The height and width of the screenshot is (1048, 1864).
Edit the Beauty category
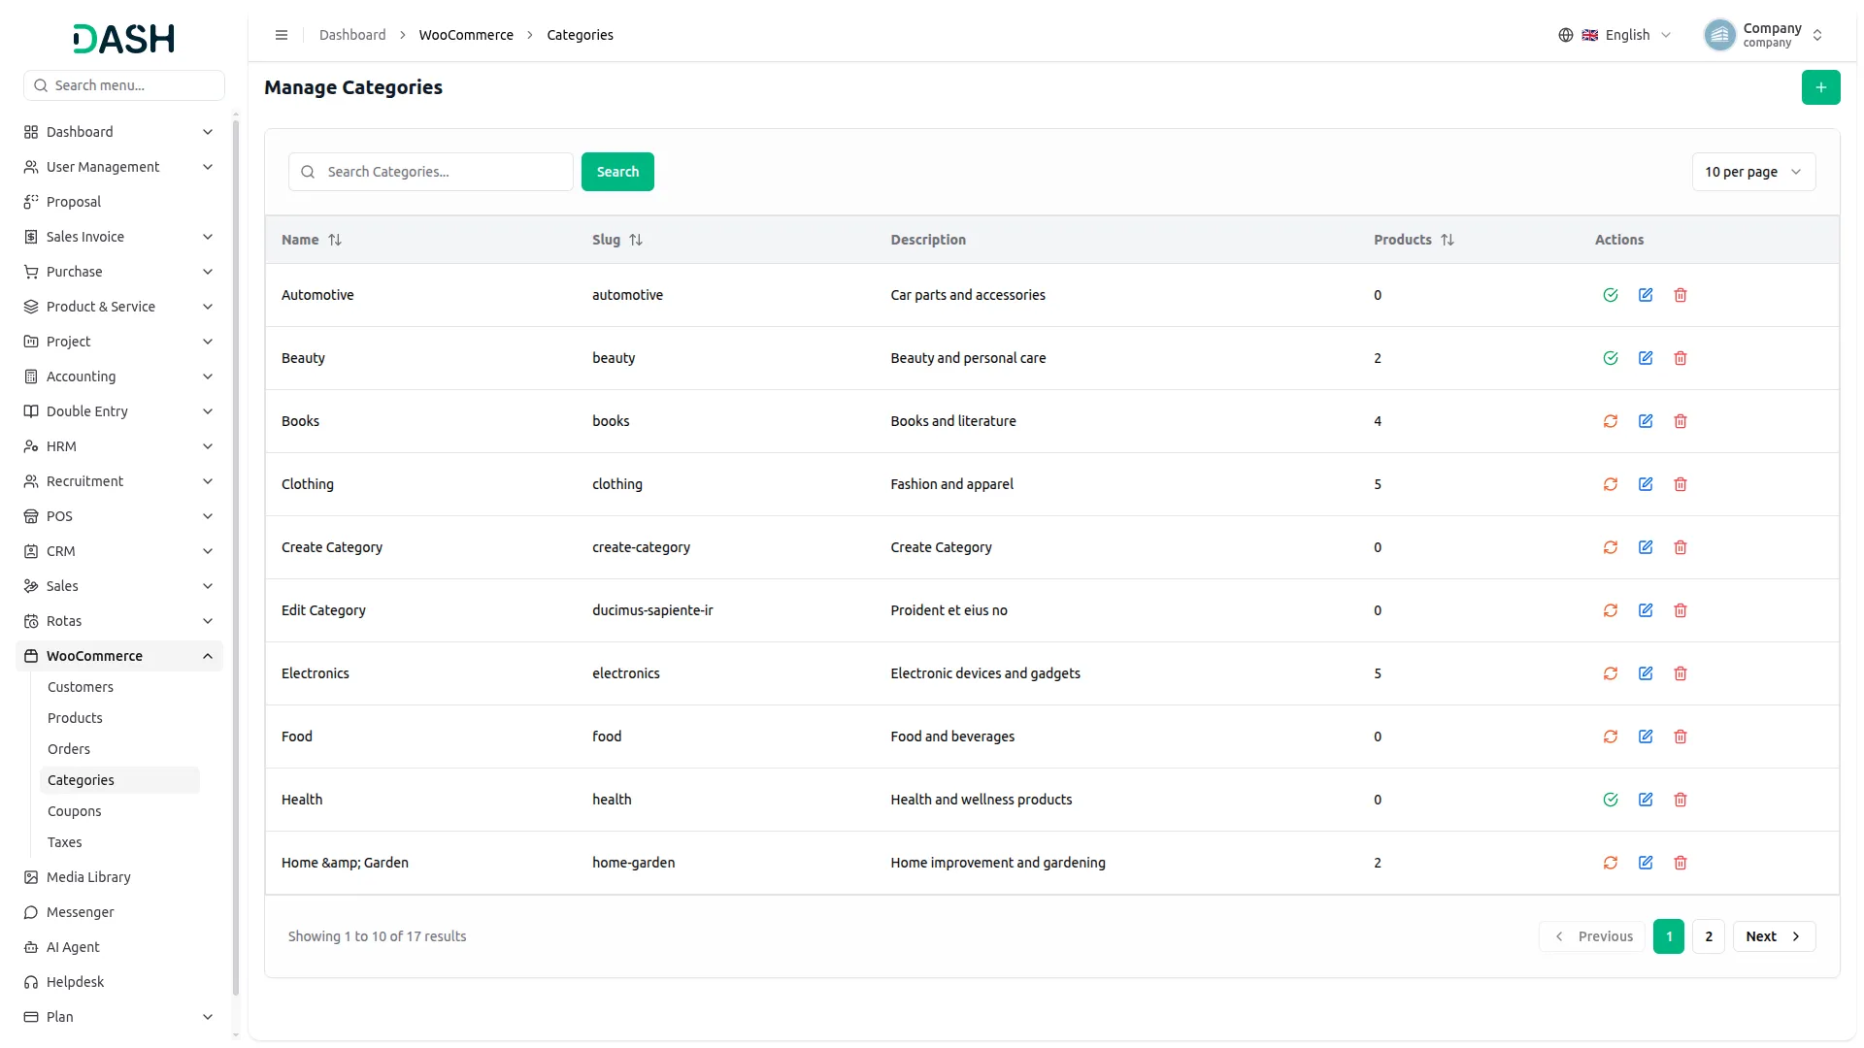[1646, 358]
